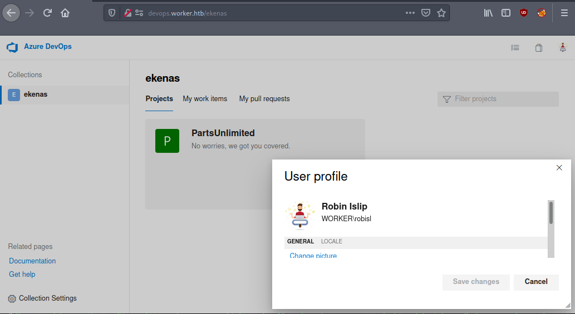Viewport: 575px width, 314px height.
Task: Click the filter funnel icon
Action: pos(446,99)
